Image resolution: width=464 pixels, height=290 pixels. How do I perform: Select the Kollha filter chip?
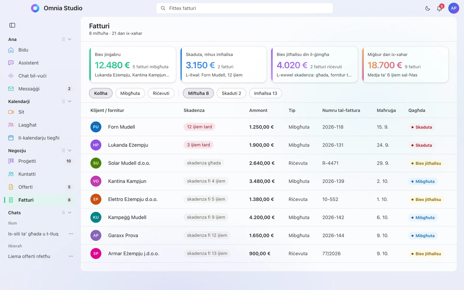tap(101, 93)
